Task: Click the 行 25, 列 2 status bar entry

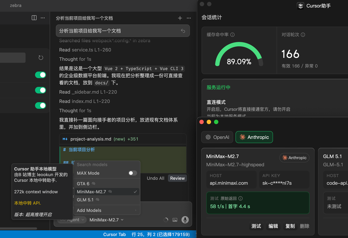Action: pyautogui.click(x=160, y=234)
